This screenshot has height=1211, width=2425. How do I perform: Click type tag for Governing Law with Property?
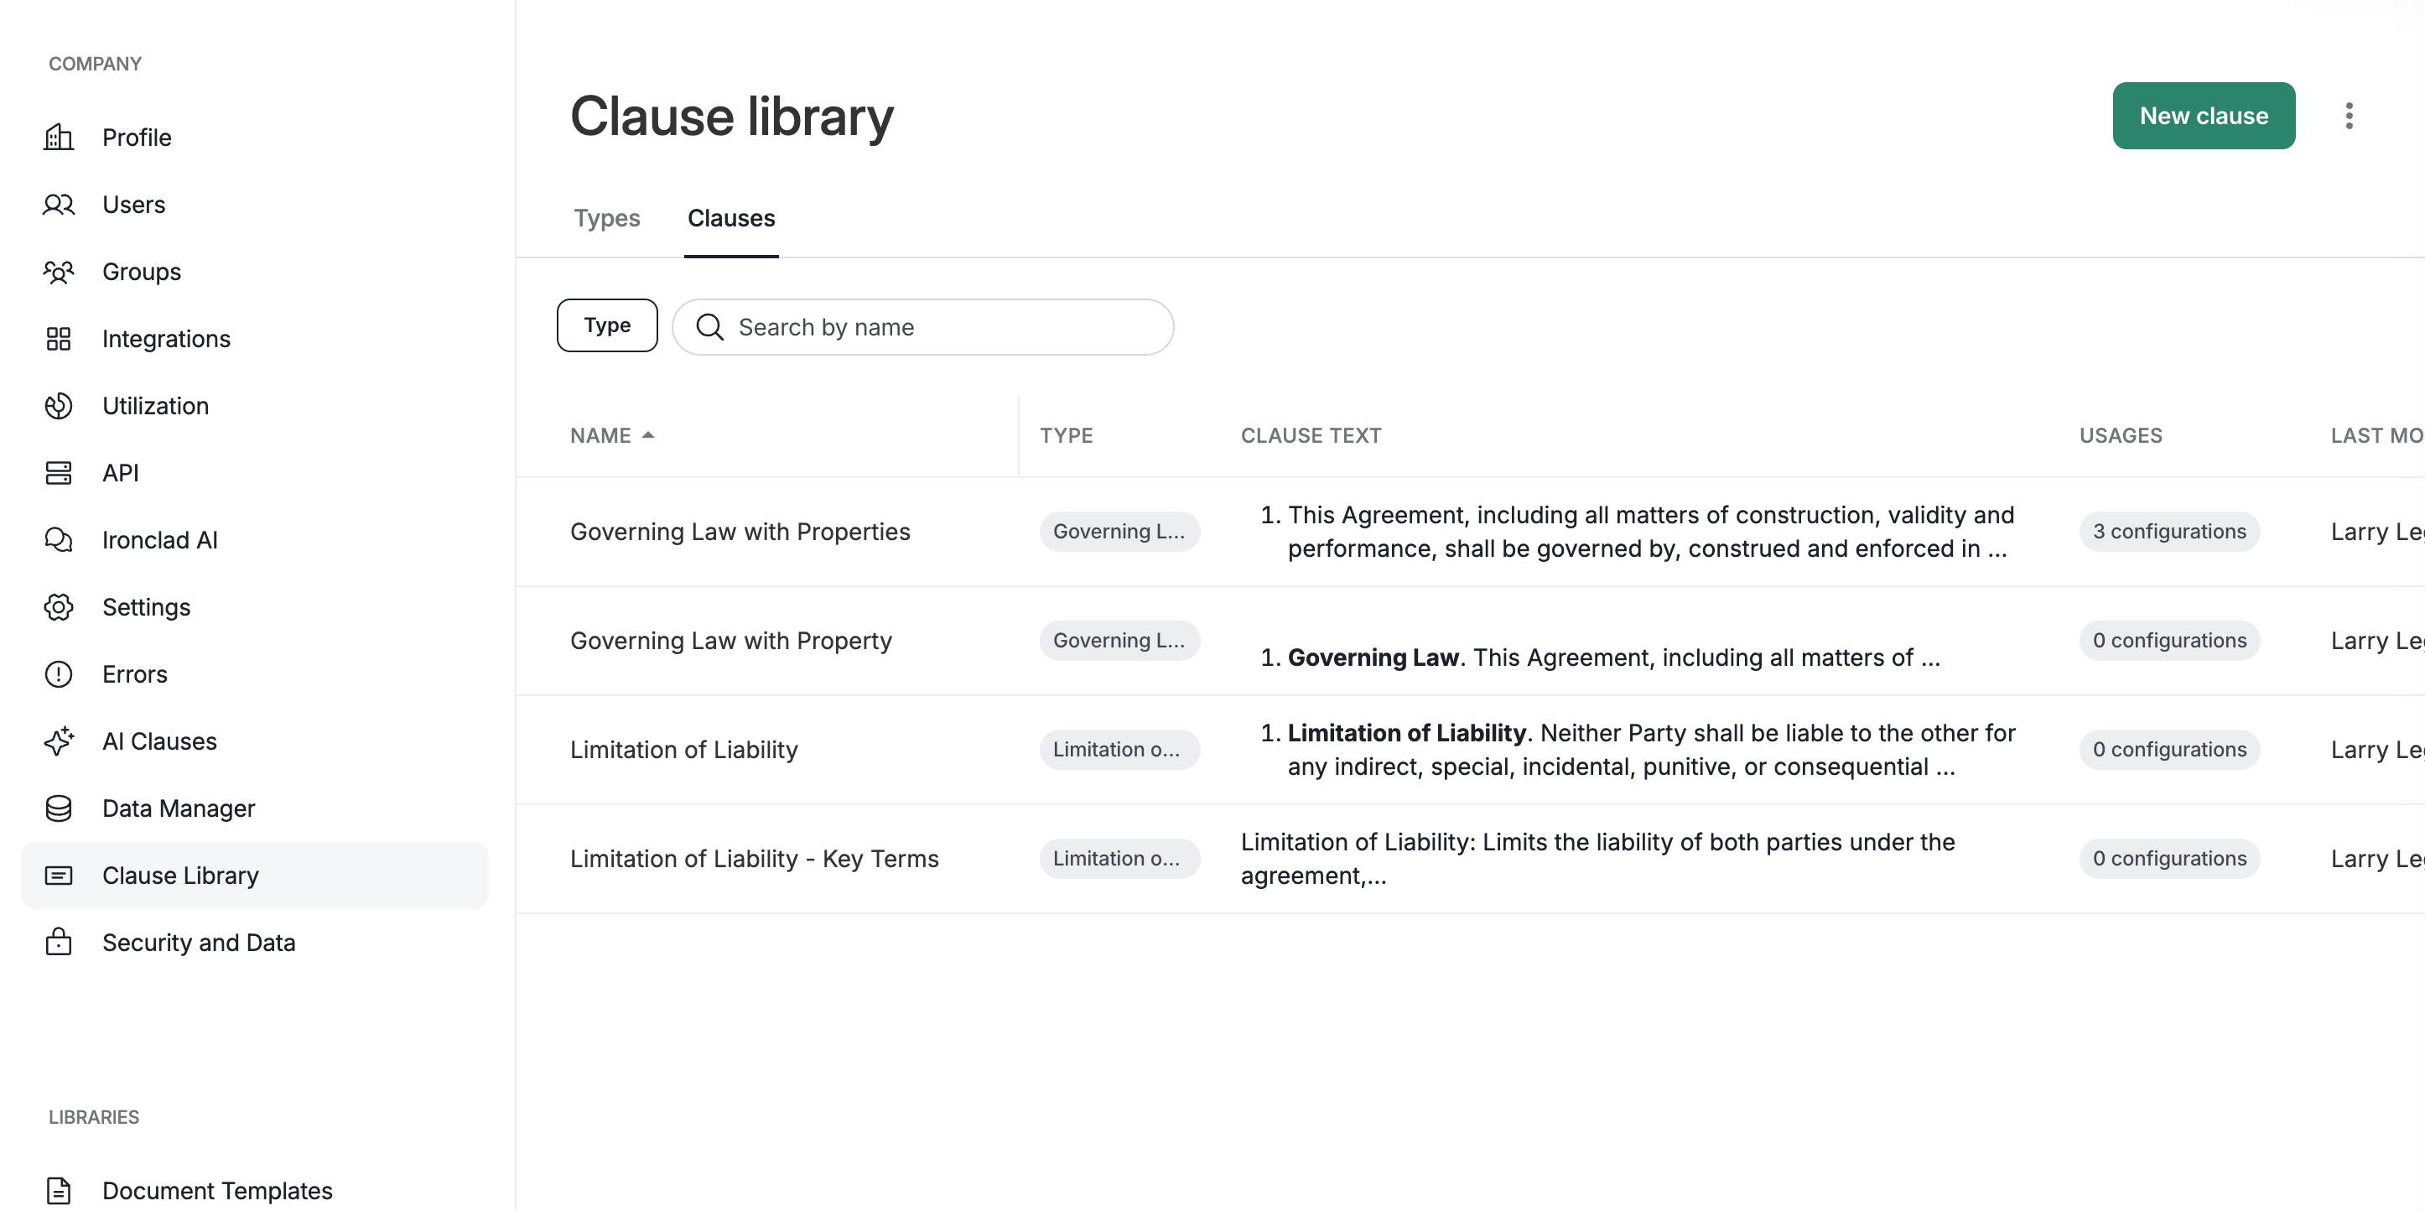pyautogui.click(x=1119, y=642)
